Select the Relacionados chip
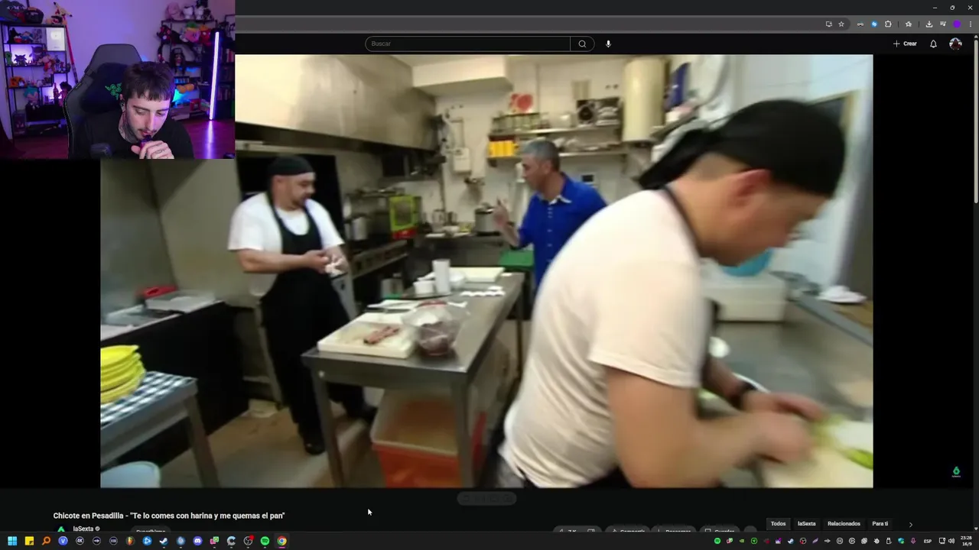The image size is (979, 550). point(844,524)
